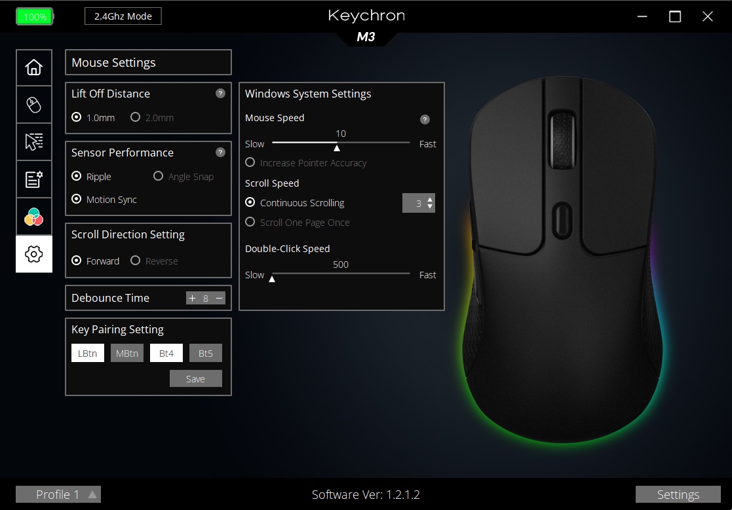
Task: Click the DPI button on mouse image
Action: point(562,220)
